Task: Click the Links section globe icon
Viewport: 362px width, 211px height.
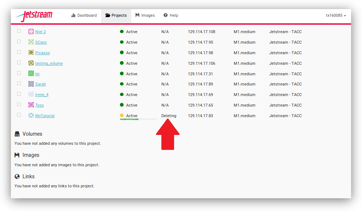Action: 17,177
